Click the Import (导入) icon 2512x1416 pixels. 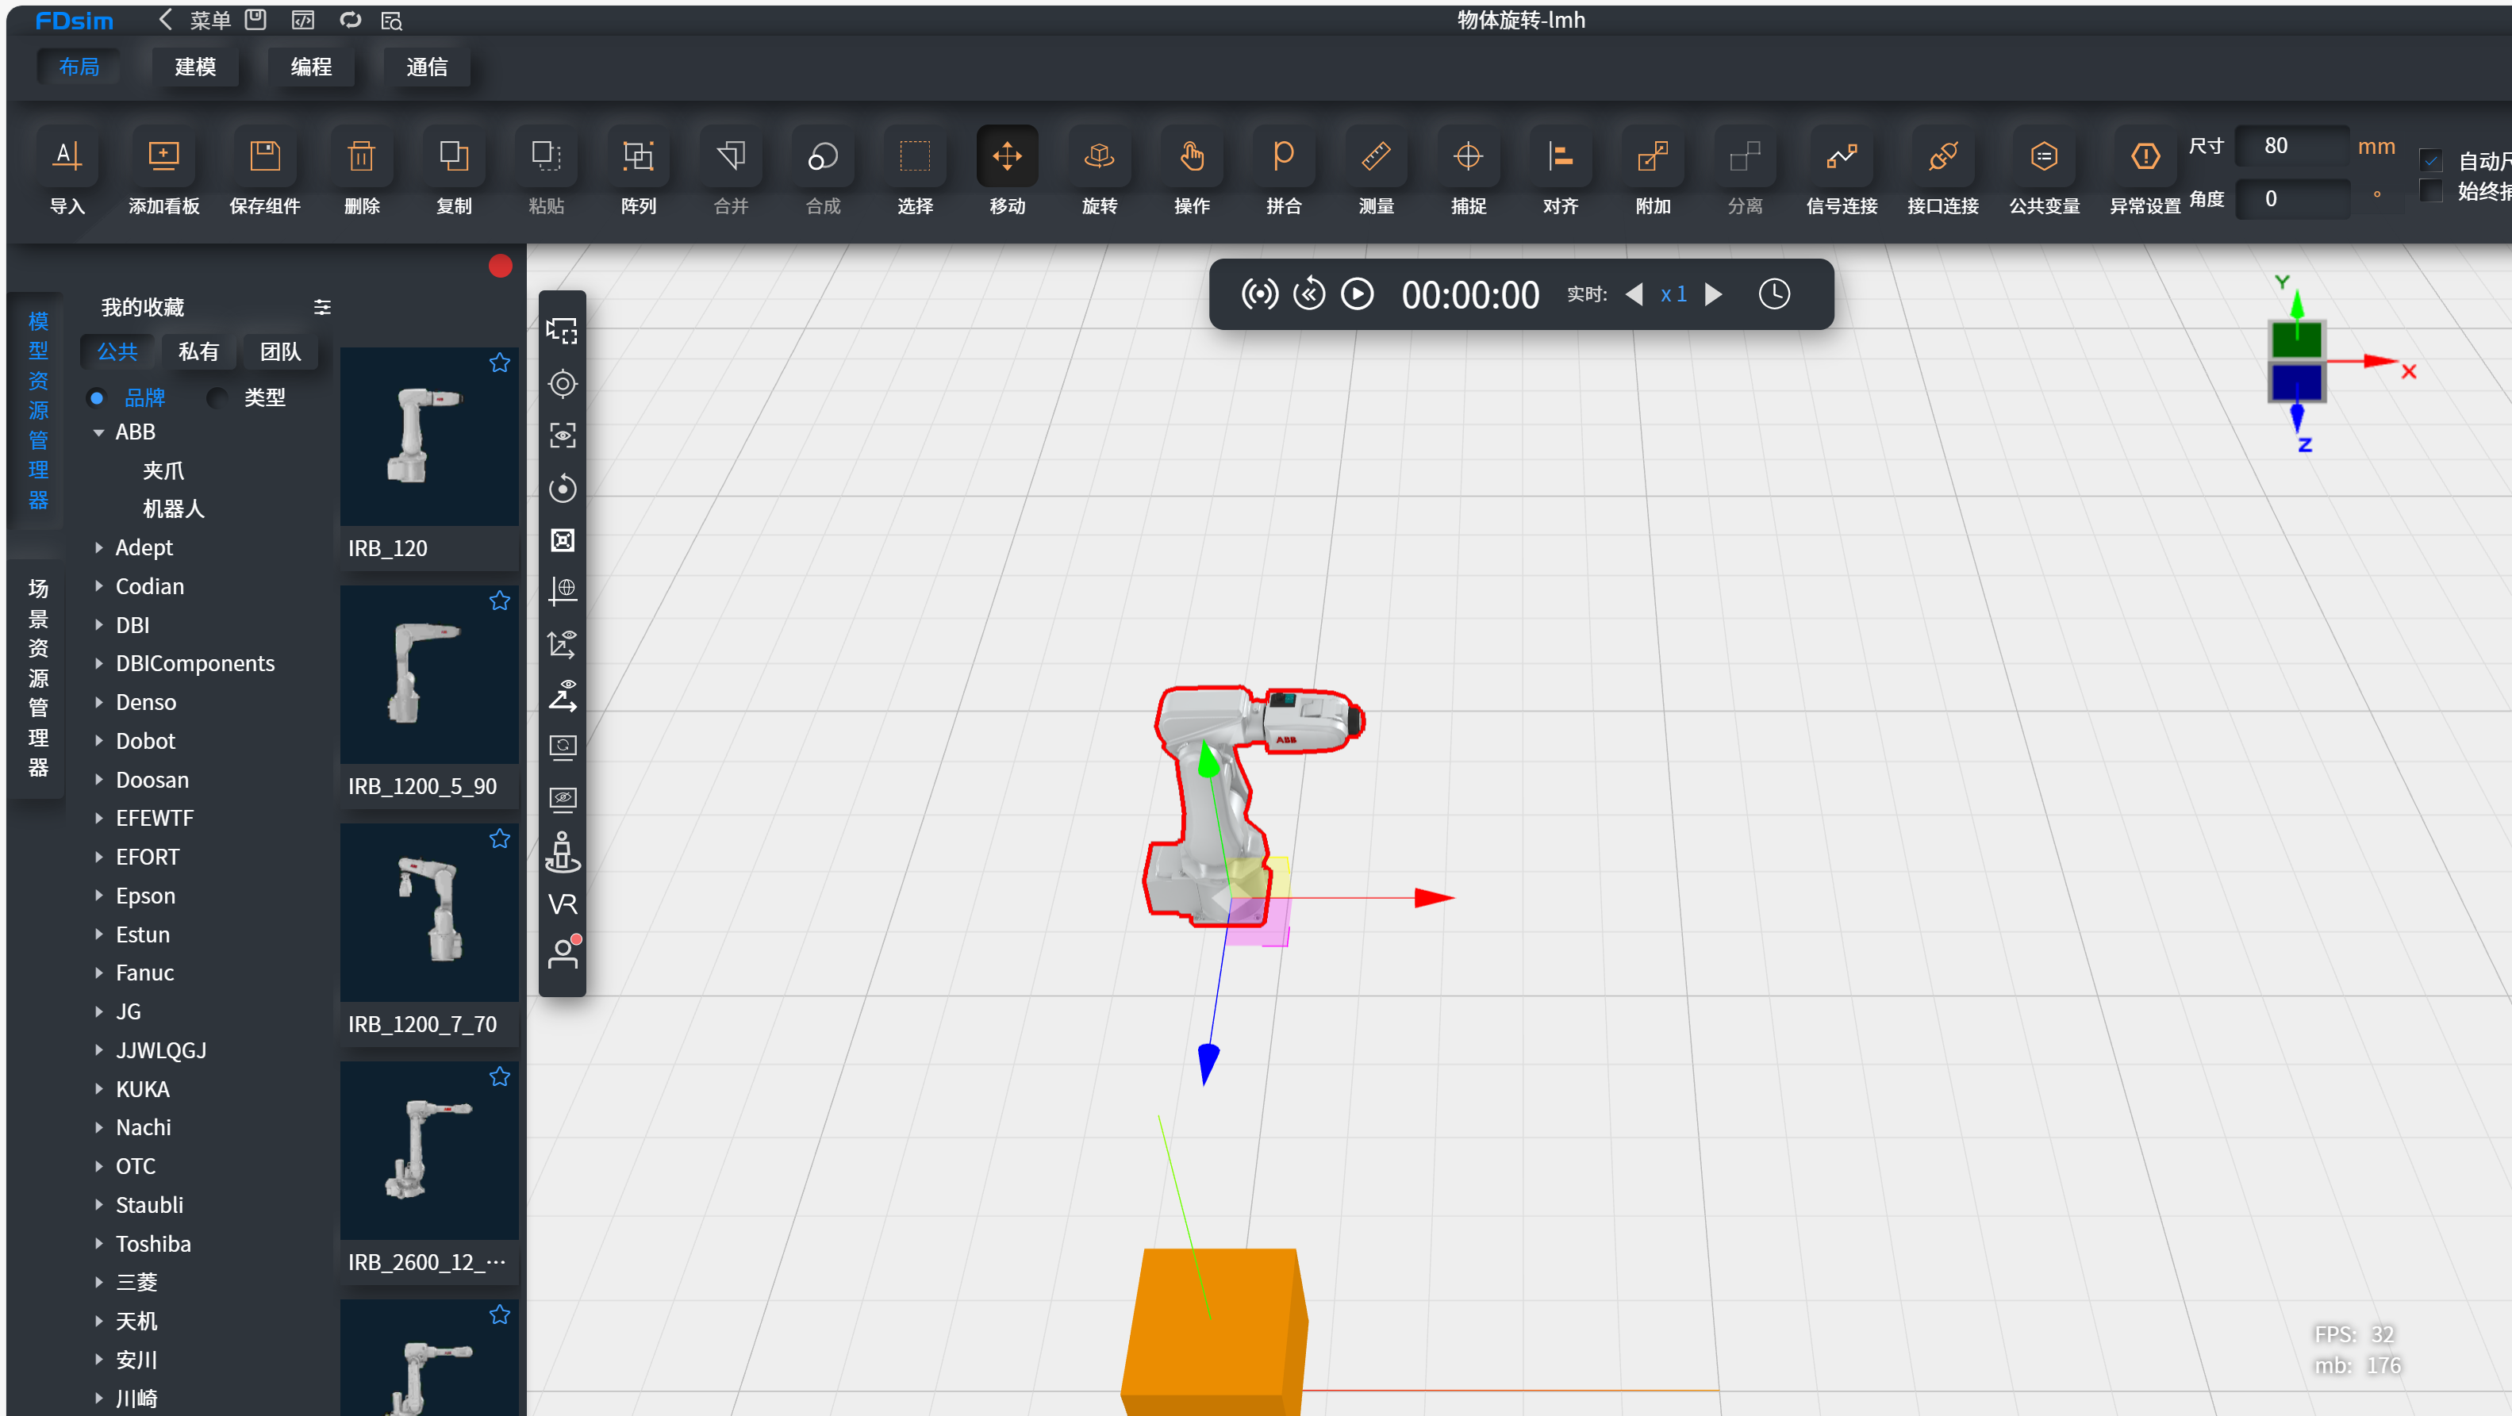pyautogui.click(x=67, y=156)
